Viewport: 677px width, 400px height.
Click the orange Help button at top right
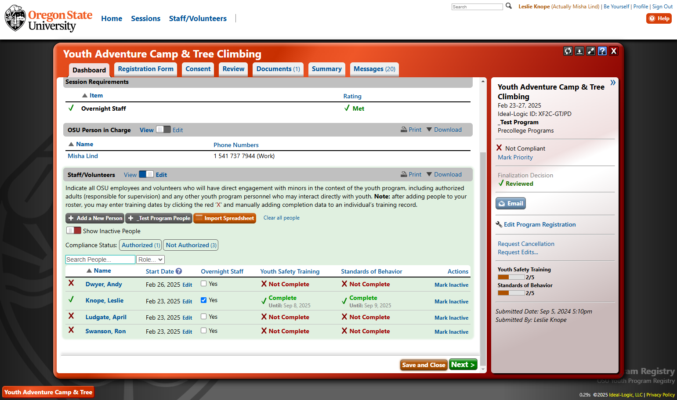click(x=659, y=18)
